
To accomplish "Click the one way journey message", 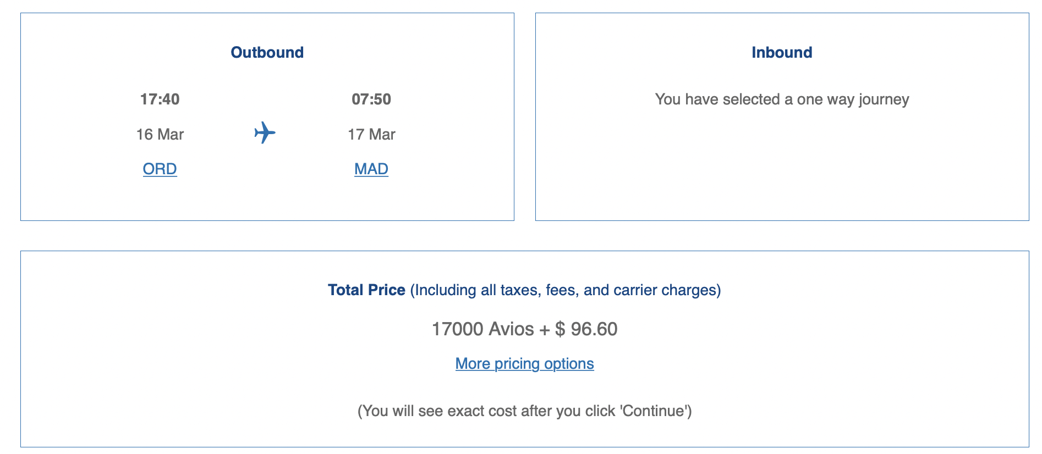I will pos(782,99).
